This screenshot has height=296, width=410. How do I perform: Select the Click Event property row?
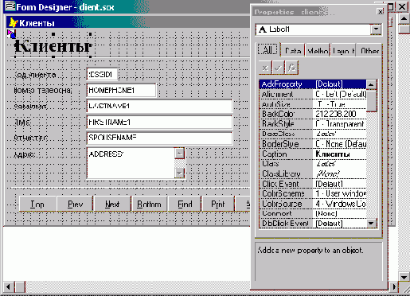tap(313, 184)
